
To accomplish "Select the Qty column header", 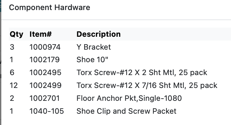I will [16, 34].
